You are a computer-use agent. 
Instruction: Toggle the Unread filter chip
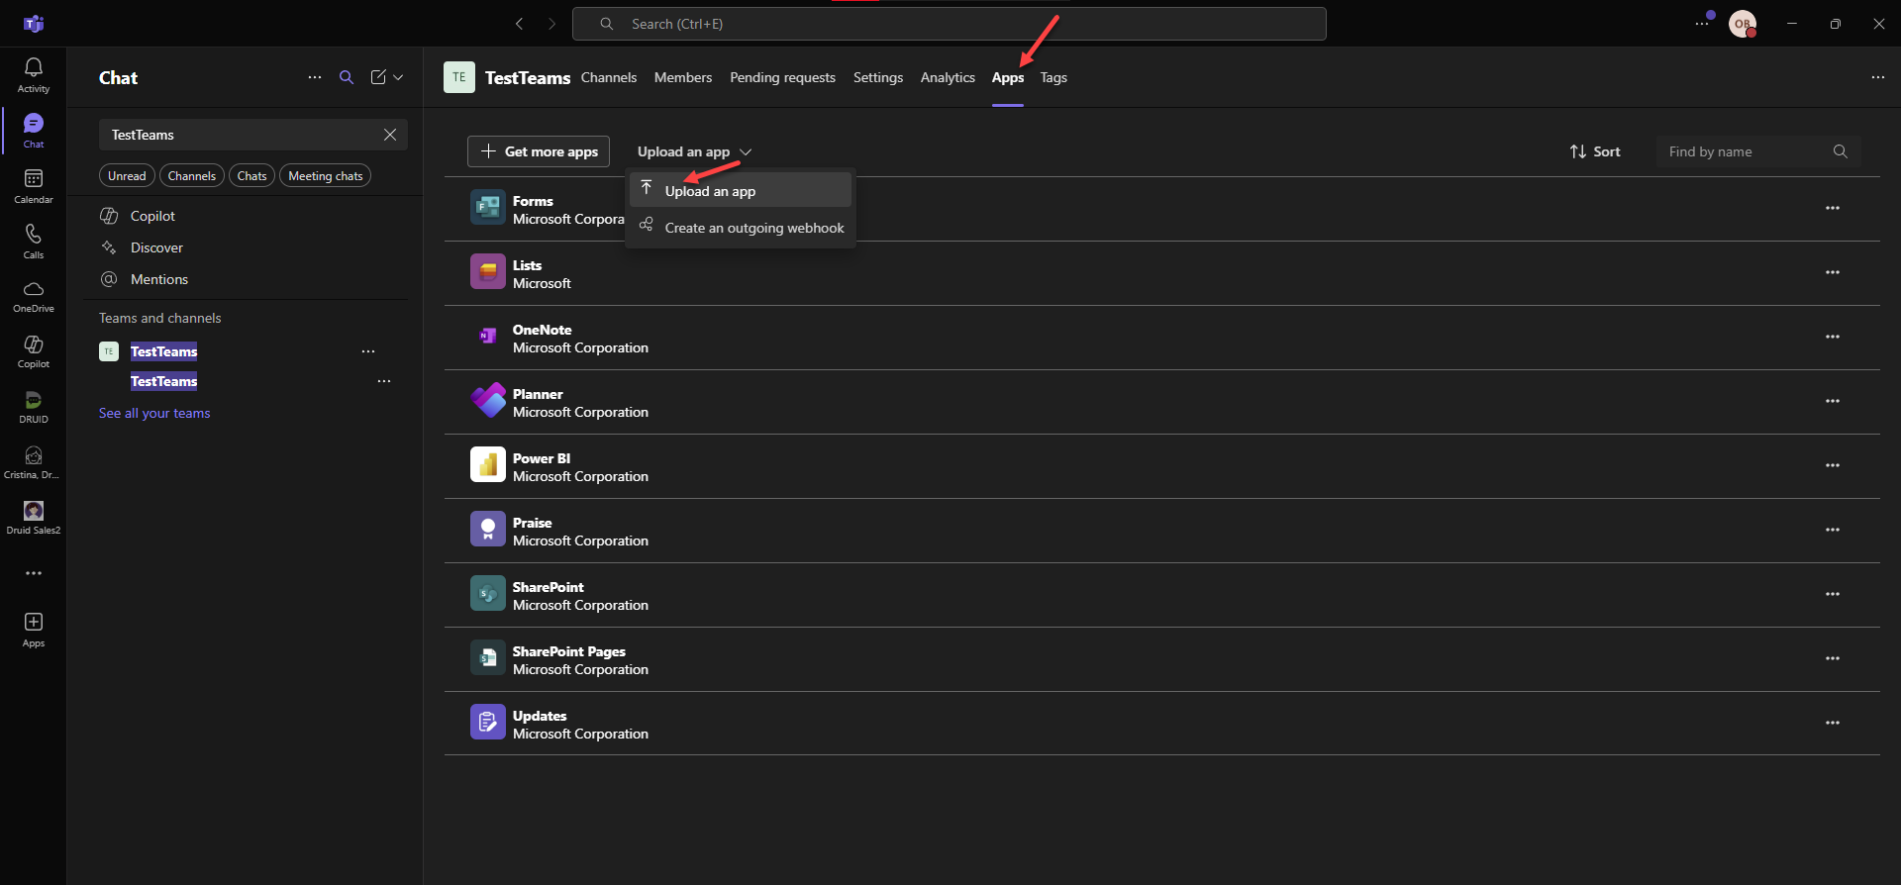click(x=127, y=175)
